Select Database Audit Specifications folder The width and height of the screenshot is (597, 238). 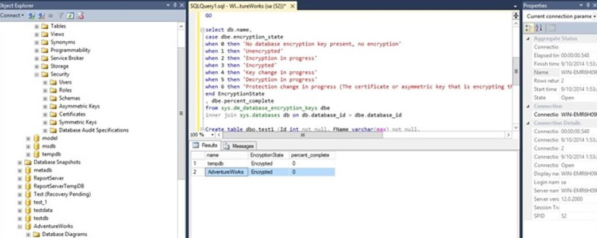click(x=94, y=130)
